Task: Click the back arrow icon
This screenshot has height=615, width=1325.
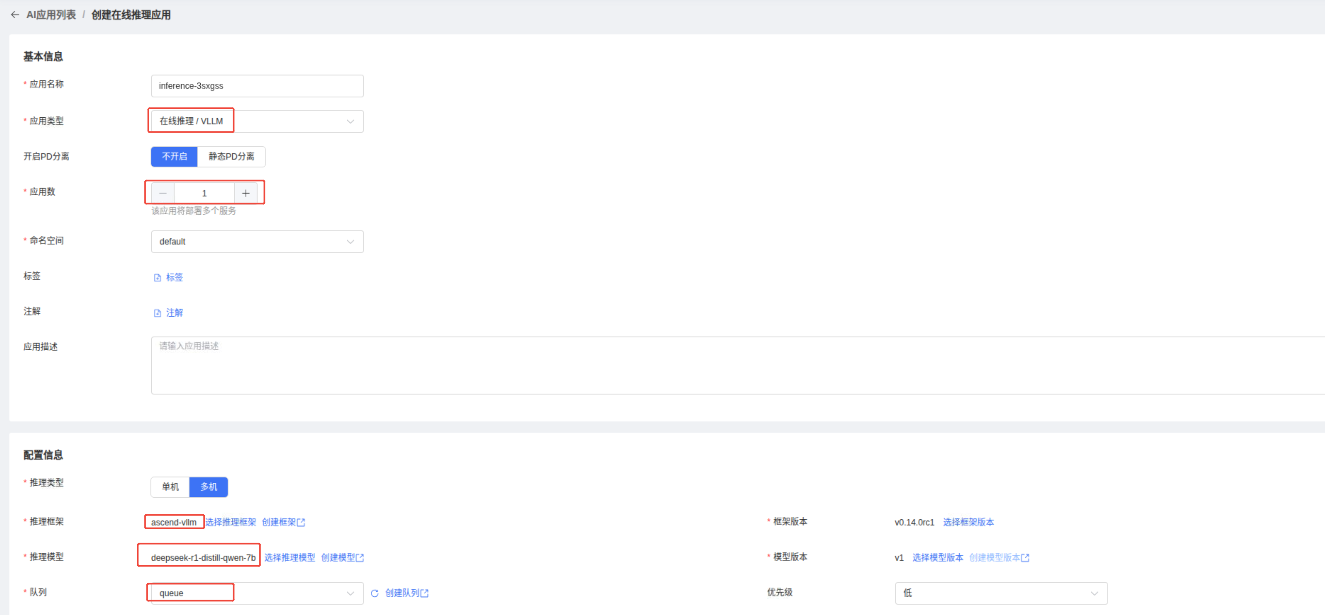Action: click(x=15, y=15)
